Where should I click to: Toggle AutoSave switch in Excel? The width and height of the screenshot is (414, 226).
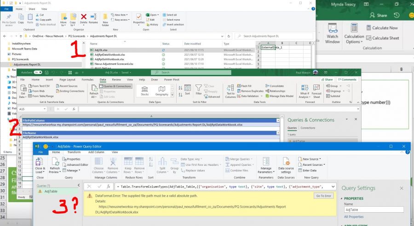tap(38, 72)
